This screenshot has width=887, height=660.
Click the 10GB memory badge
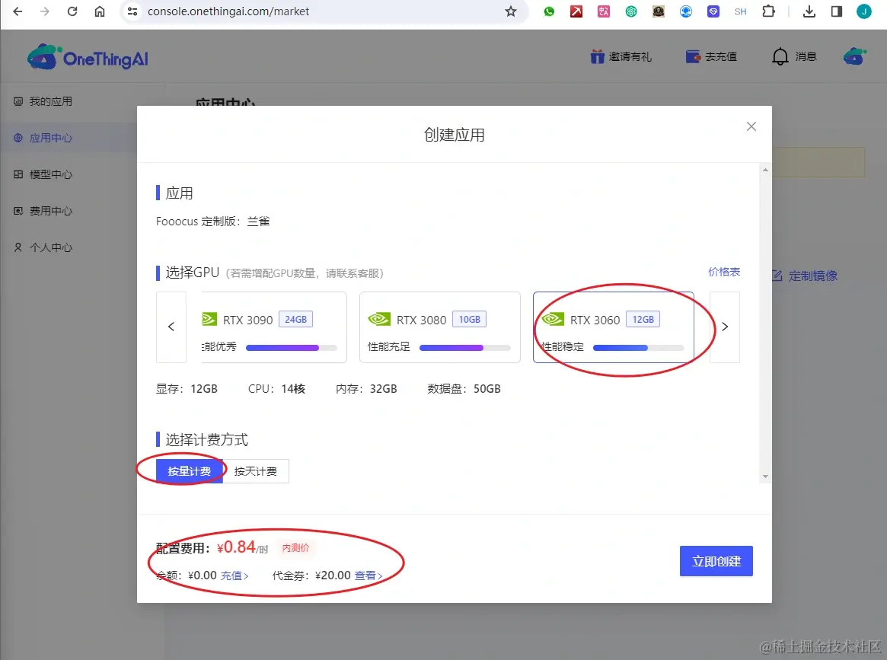coord(470,320)
